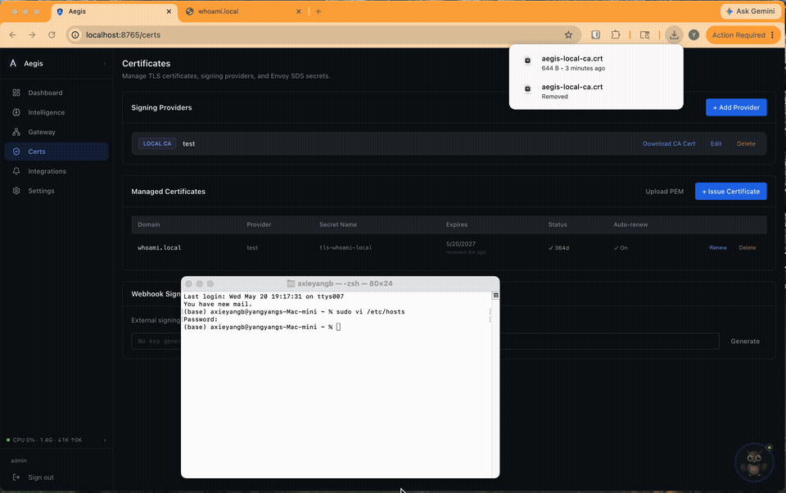Viewport: 786px width, 493px height.
Task: Expand the CPU stats status chevron
Action: coord(105,440)
